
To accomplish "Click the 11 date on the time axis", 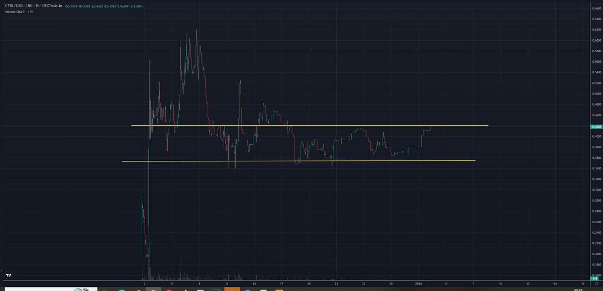I will point(227,284).
